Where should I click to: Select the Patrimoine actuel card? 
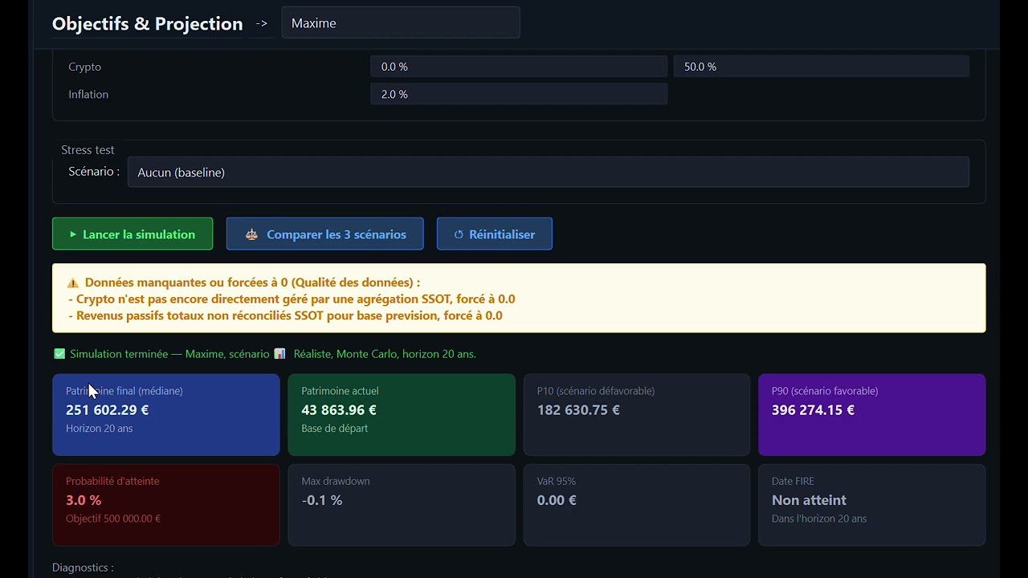click(x=402, y=414)
